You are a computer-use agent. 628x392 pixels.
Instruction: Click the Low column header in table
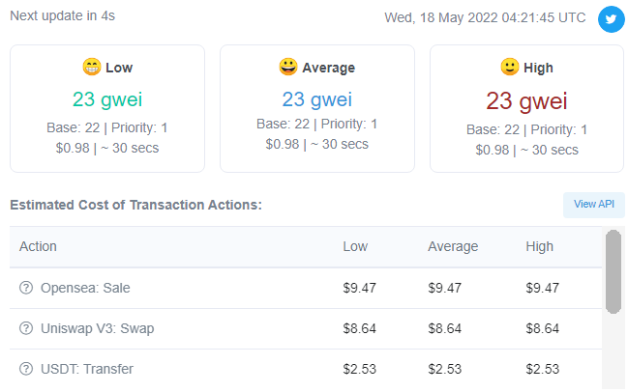pyautogui.click(x=355, y=246)
